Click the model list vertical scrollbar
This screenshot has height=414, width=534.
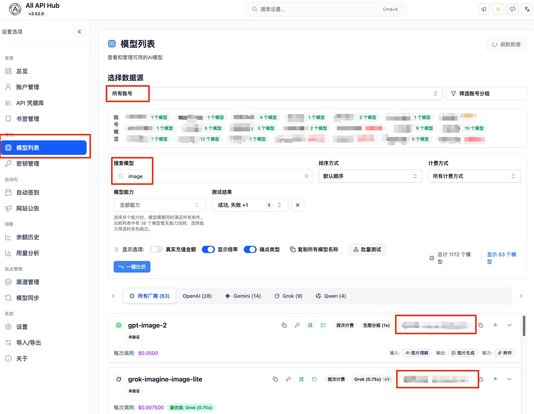(524, 326)
